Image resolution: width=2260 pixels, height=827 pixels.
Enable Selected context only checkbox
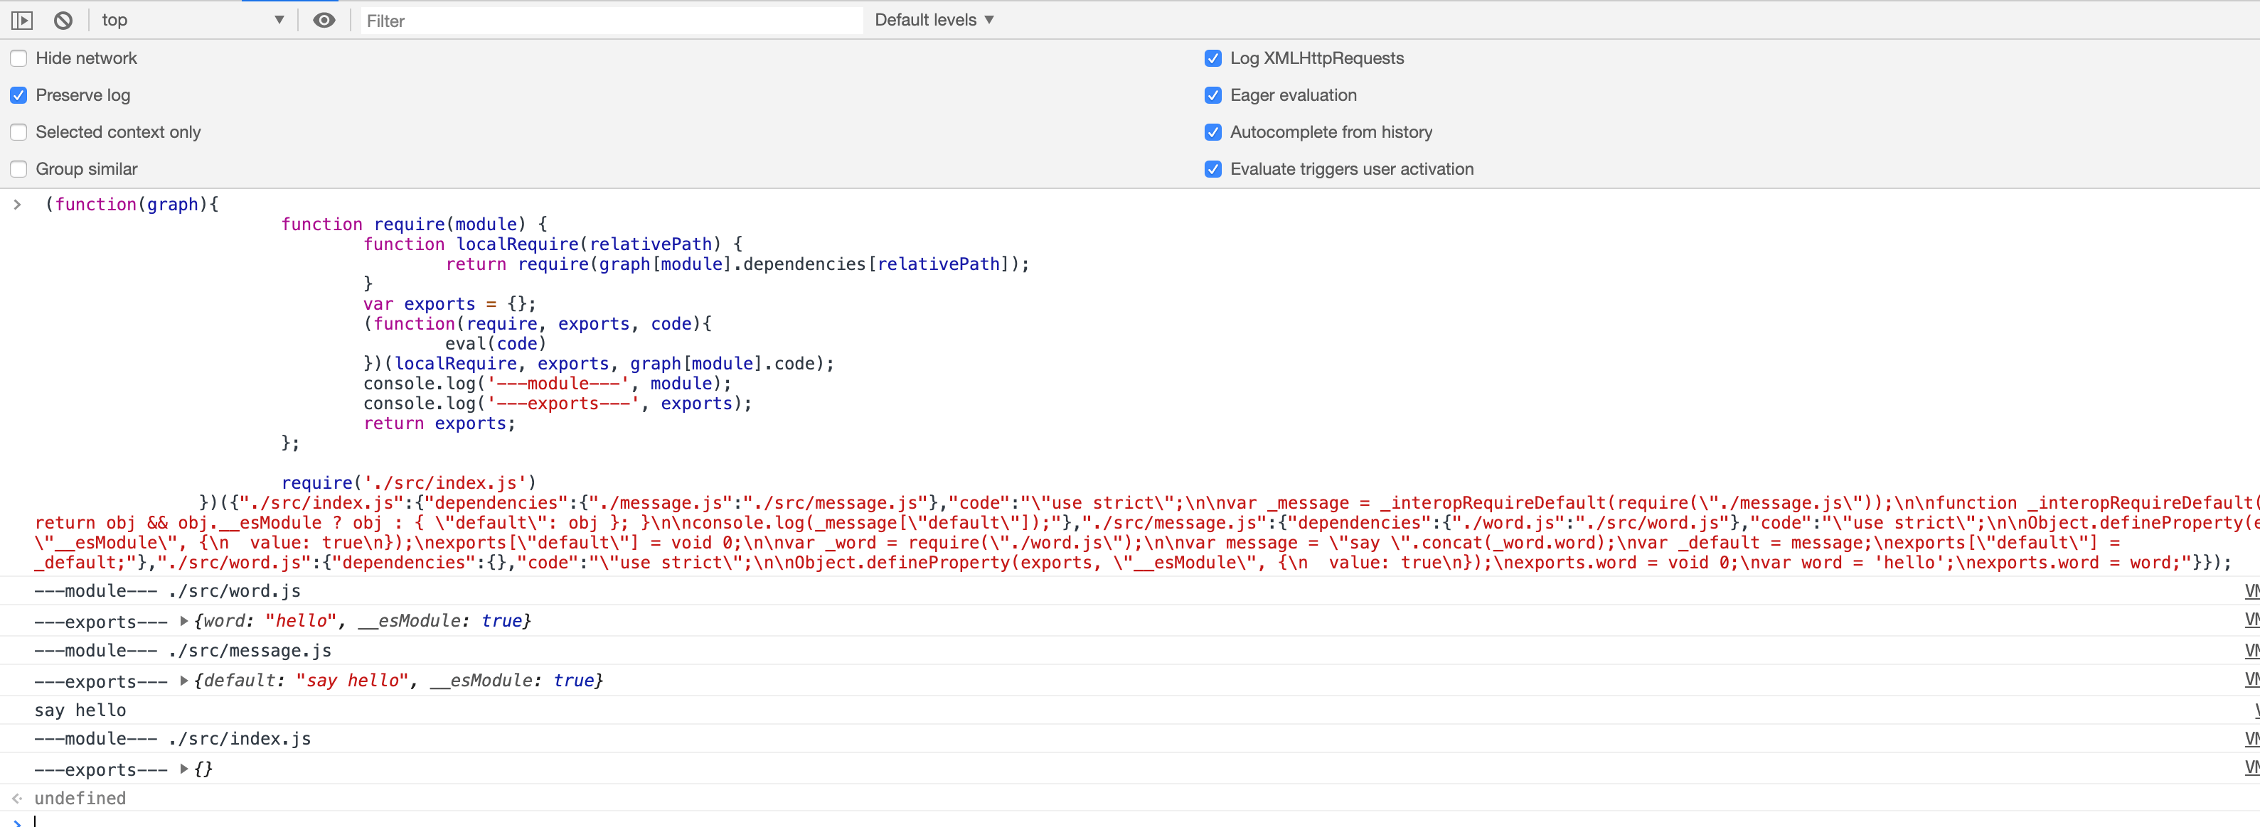click(18, 132)
